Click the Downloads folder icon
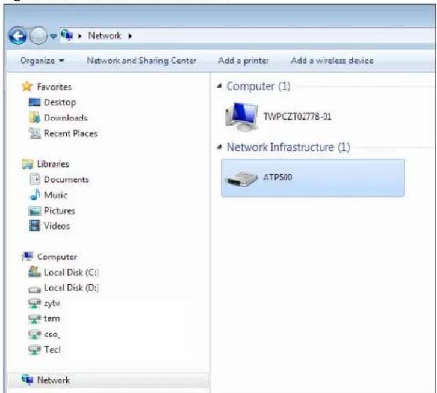 35,117
